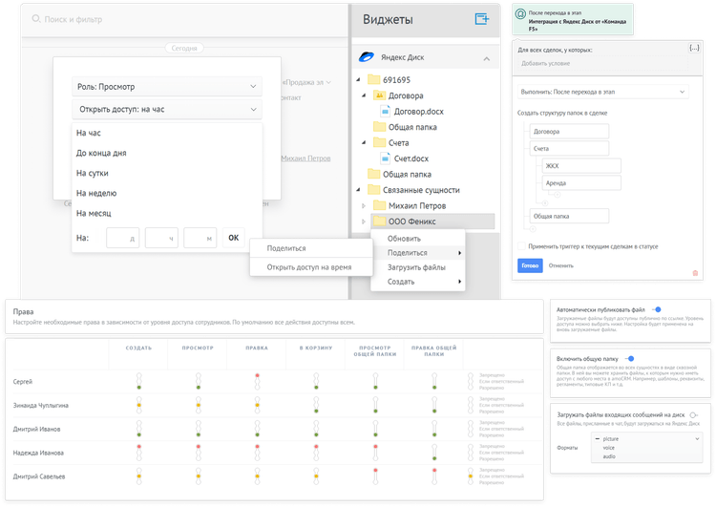Click the trash icon in trigger panel
Image resolution: width=716 pixels, height=507 pixels.
(694, 273)
